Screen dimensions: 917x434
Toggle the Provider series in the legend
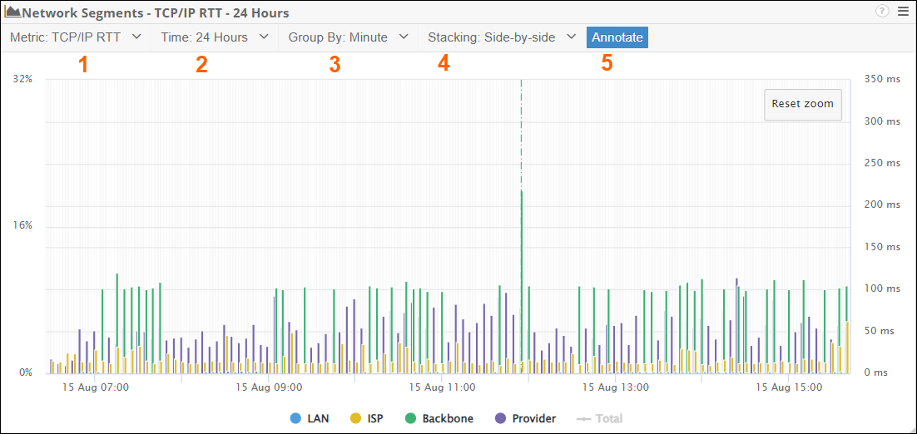[525, 418]
